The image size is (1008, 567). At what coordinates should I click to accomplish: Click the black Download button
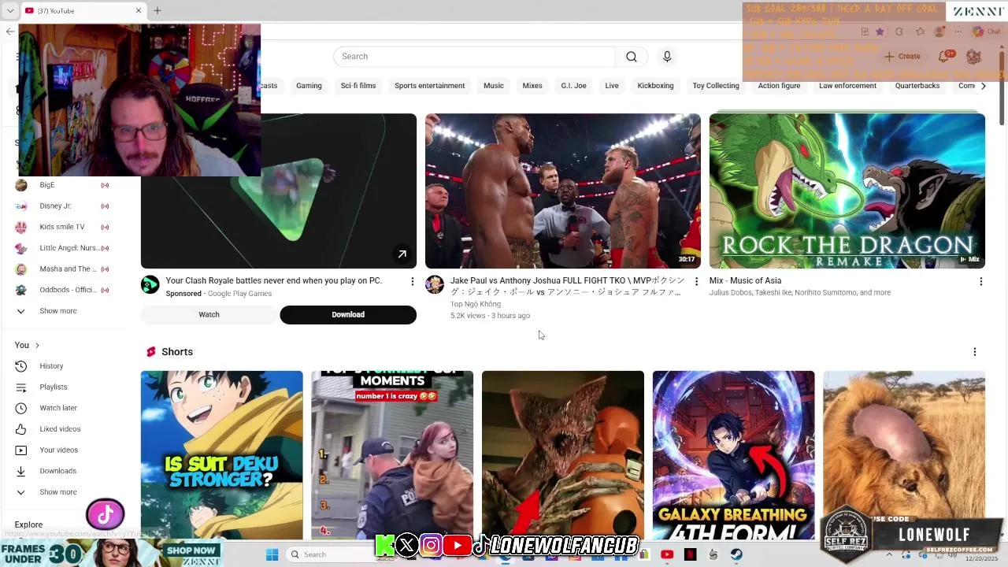[x=348, y=315]
